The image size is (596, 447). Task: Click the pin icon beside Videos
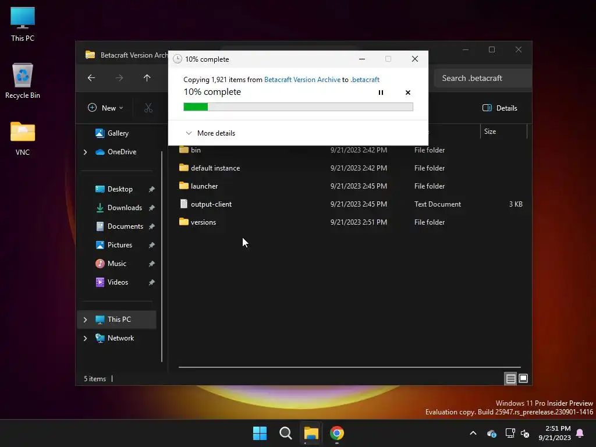(152, 282)
